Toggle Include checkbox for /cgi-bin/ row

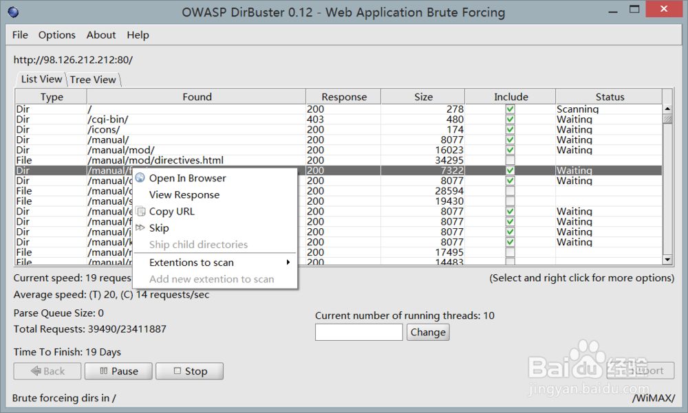[x=510, y=120]
